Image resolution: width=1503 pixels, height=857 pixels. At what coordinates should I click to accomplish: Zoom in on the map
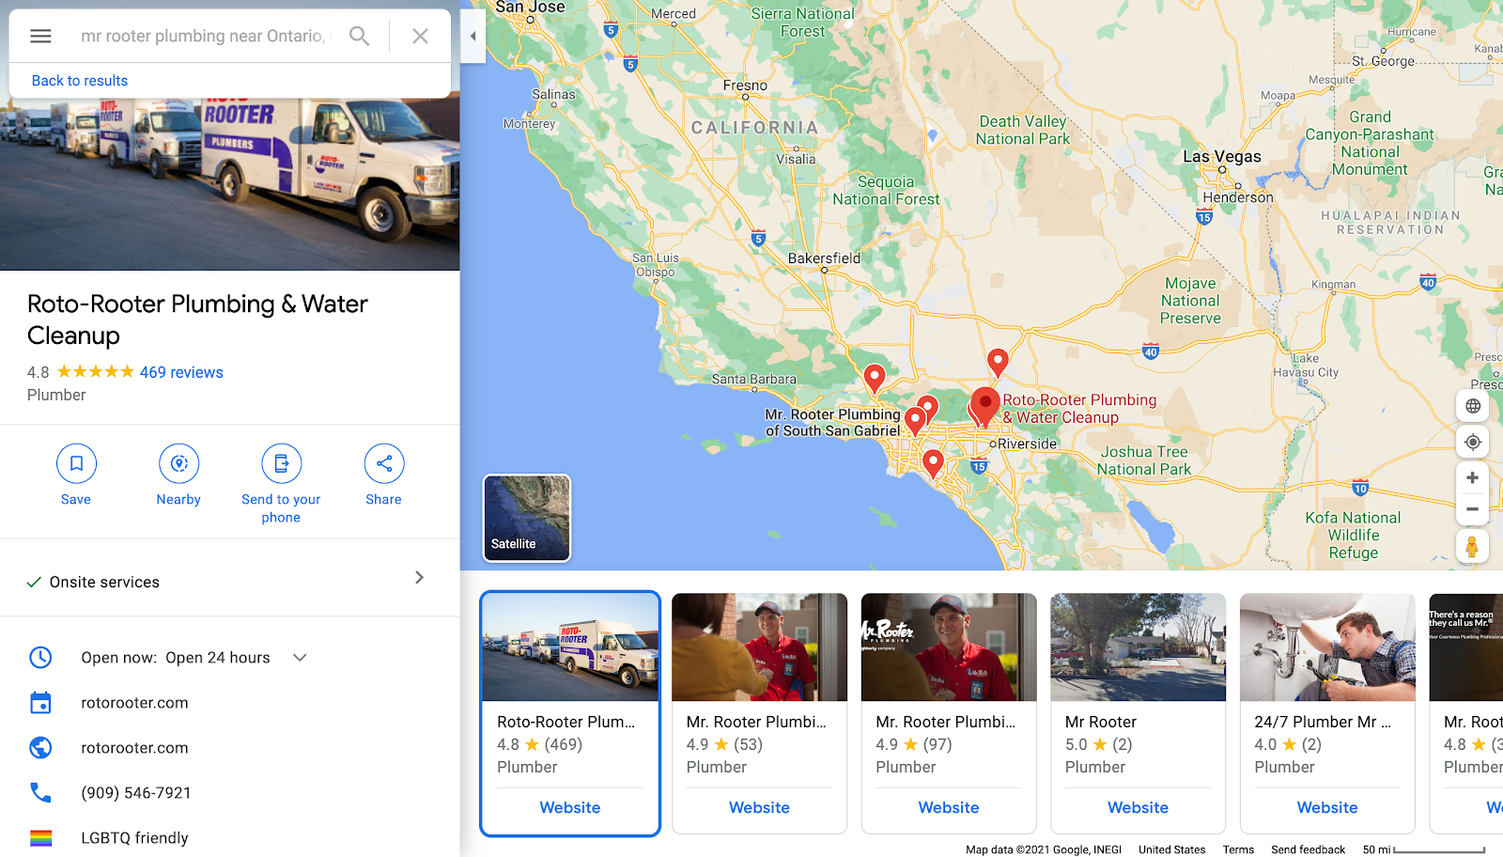[1472, 477]
